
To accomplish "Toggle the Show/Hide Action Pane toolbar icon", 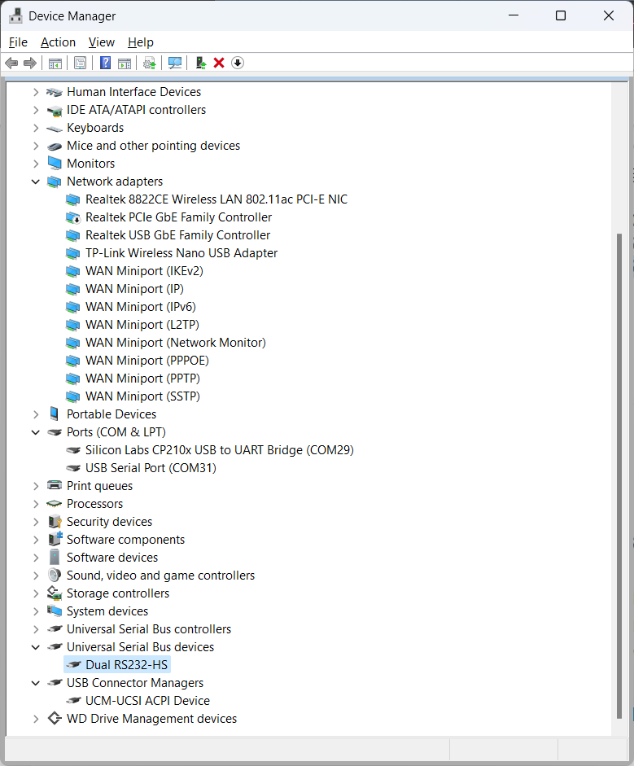I will pyautogui.click(x=125, y=63).
